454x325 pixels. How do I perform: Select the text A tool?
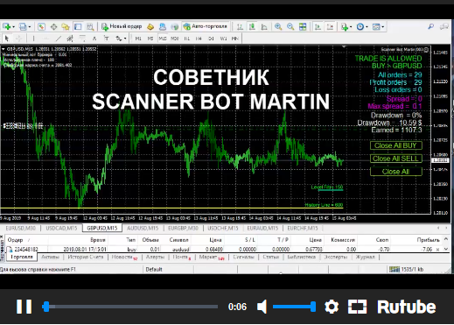pyautogui.click(x=94, y=39)
